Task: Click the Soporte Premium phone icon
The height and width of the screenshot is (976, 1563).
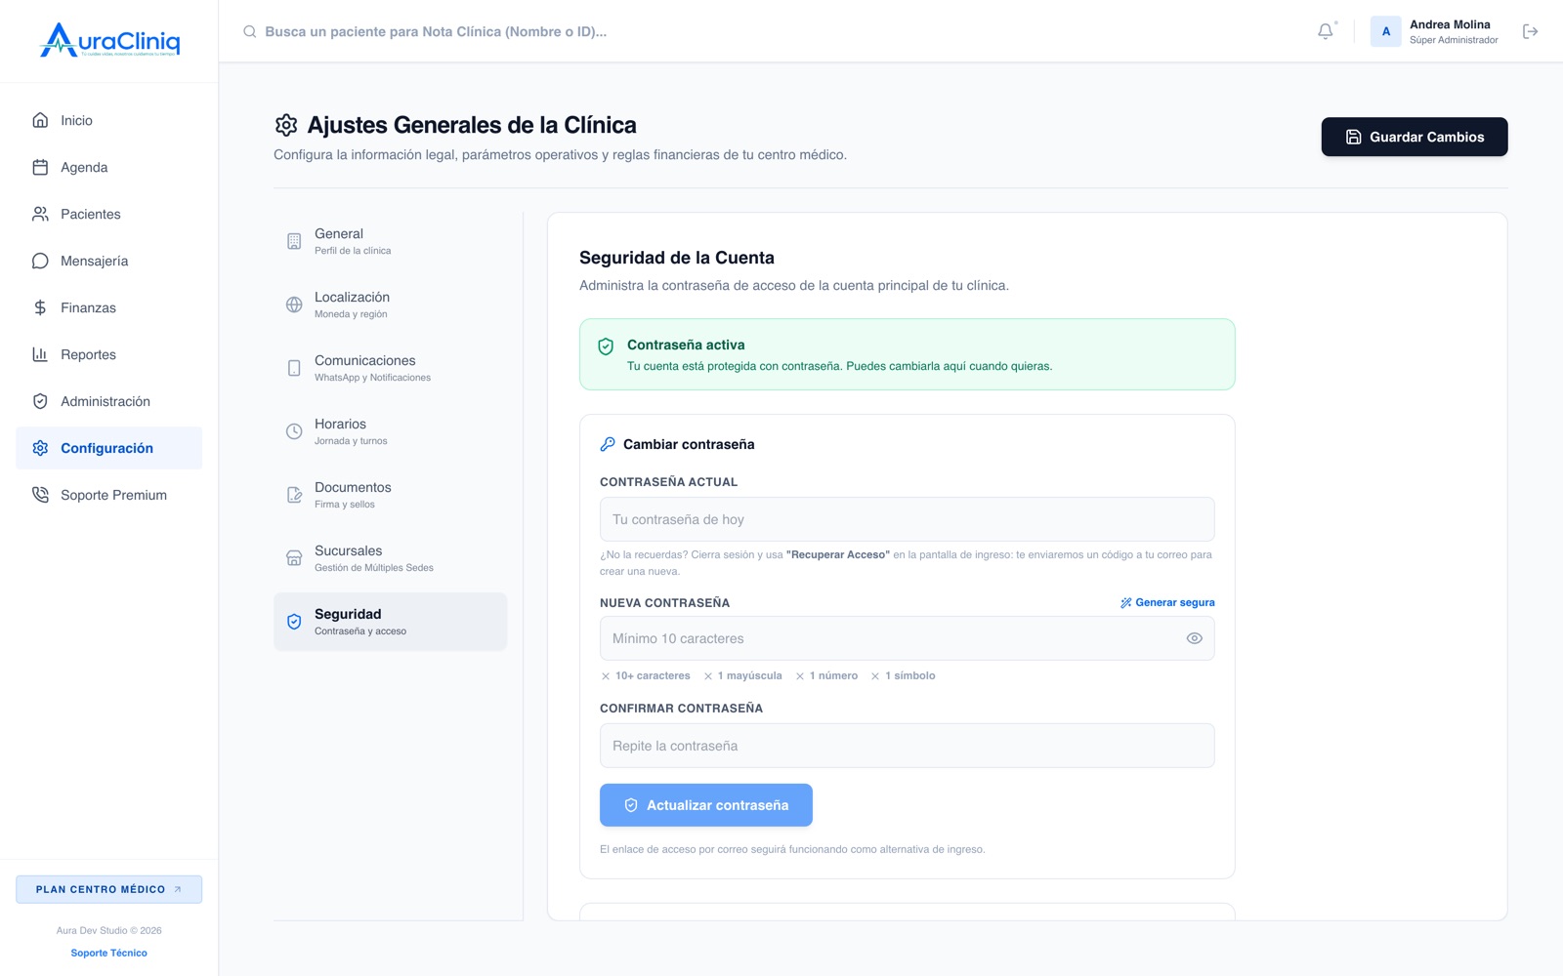Action: (40, 495)
